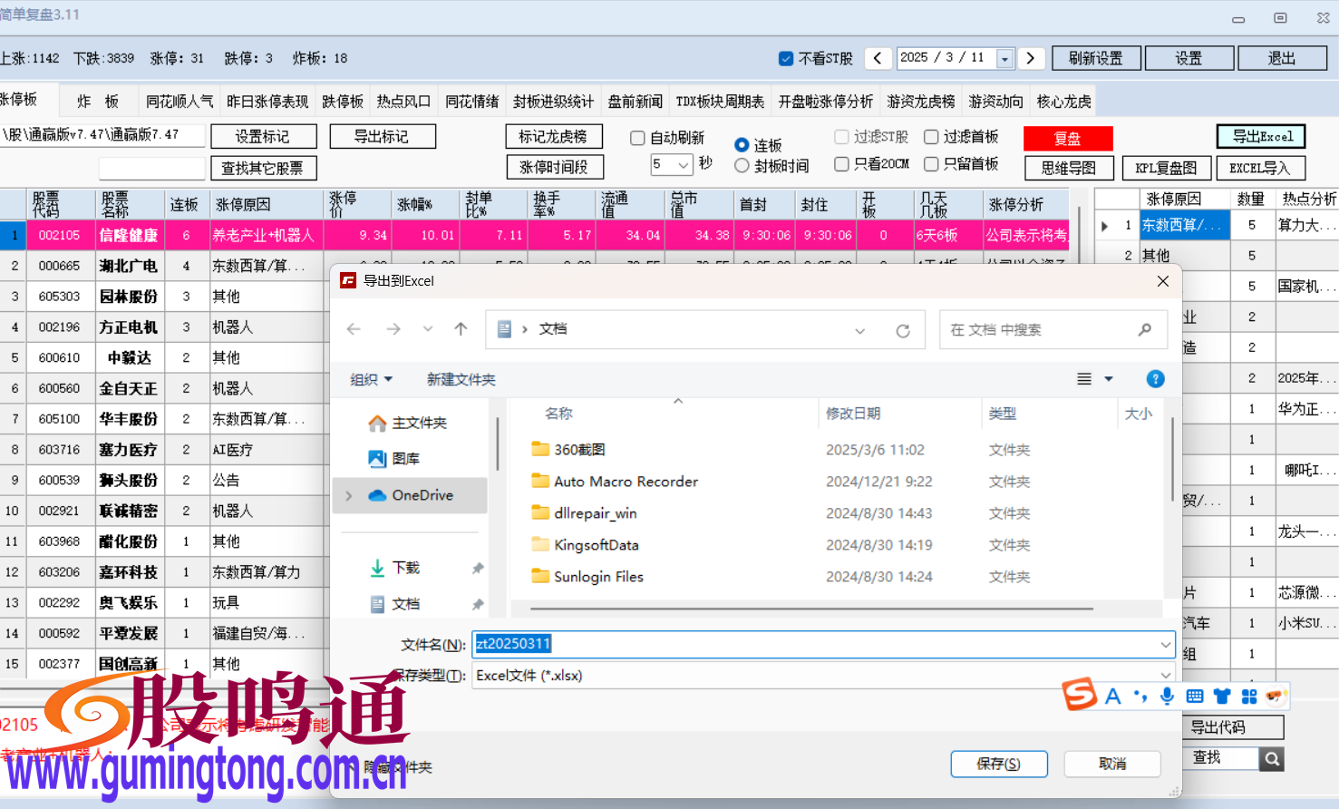The width and height of the screenshot is (1339, 809).
Task: Open the Sogou virtual keyboard icon
Action: 1195,695
